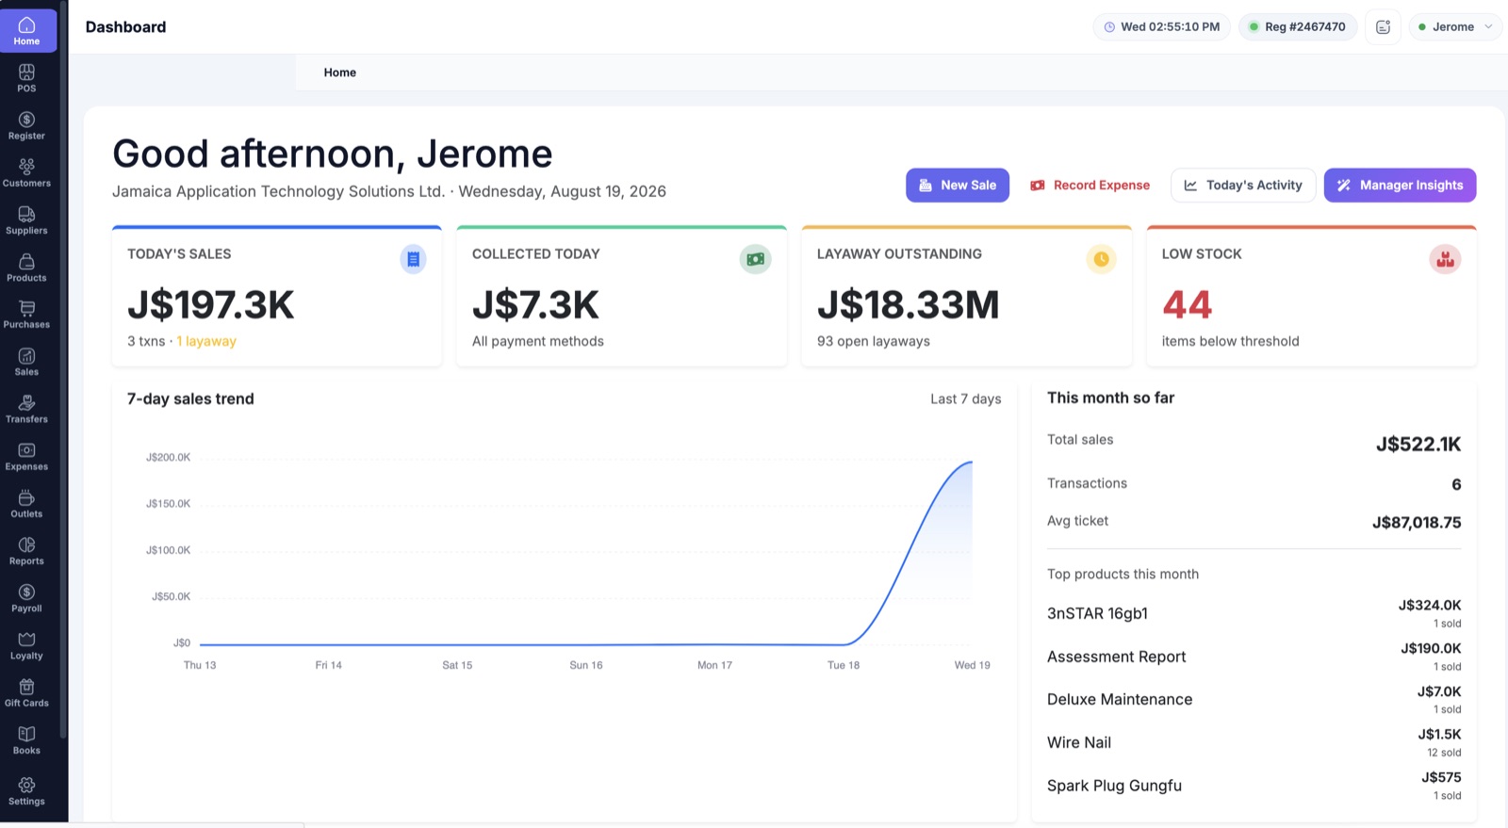The height and width of the screenshot is (828, 1508).
Task: Click the "Last 7 days" label
Action: click(966, 399)
